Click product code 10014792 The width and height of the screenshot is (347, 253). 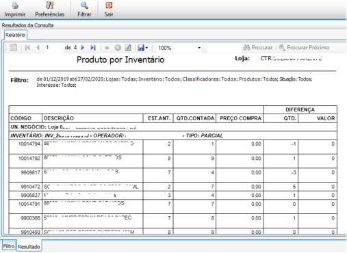pyautogui.click(x=29, y=159)
